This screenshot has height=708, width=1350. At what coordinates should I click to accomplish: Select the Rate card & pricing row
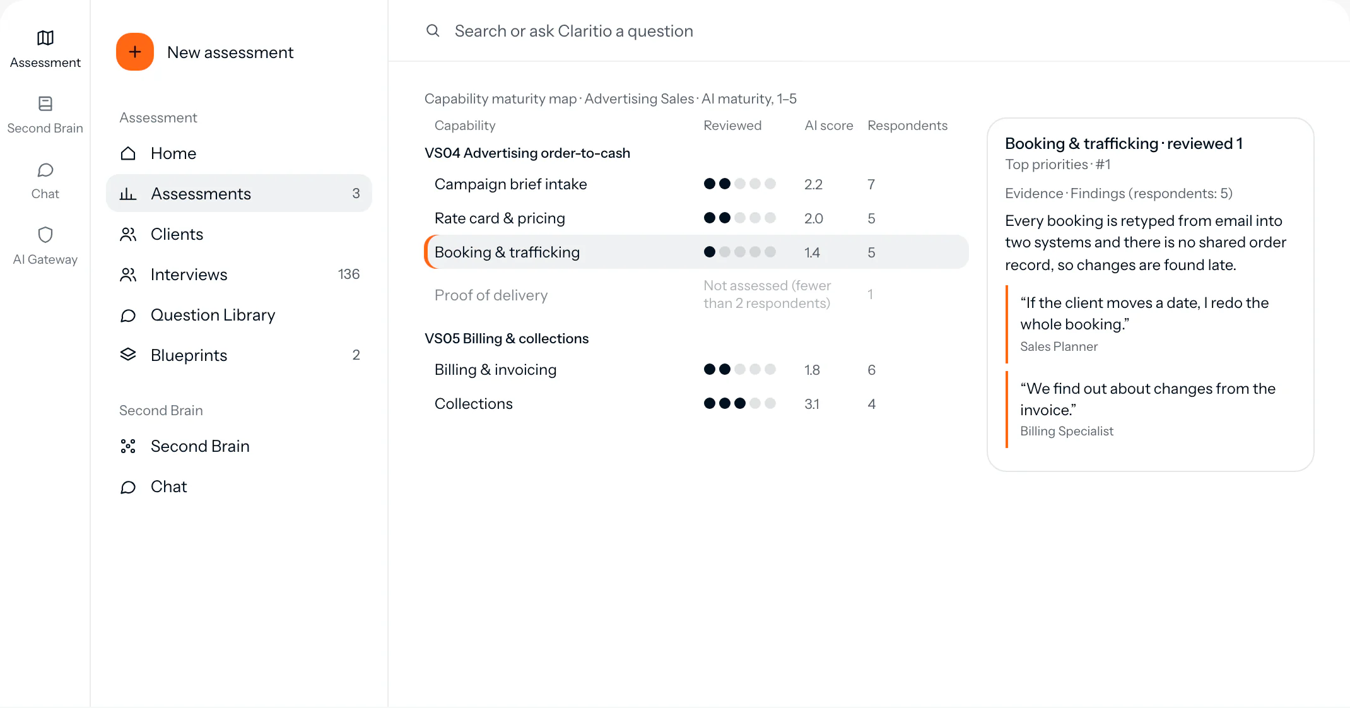pyautogui.click(x=696, y=218)
